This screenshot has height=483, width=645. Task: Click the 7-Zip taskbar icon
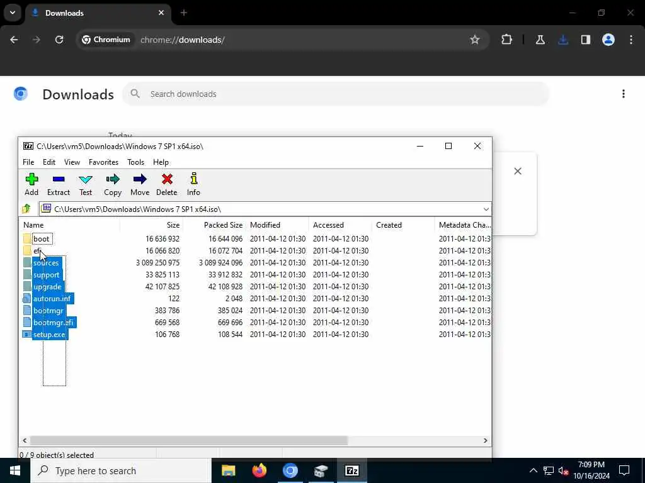coord(351,470)
